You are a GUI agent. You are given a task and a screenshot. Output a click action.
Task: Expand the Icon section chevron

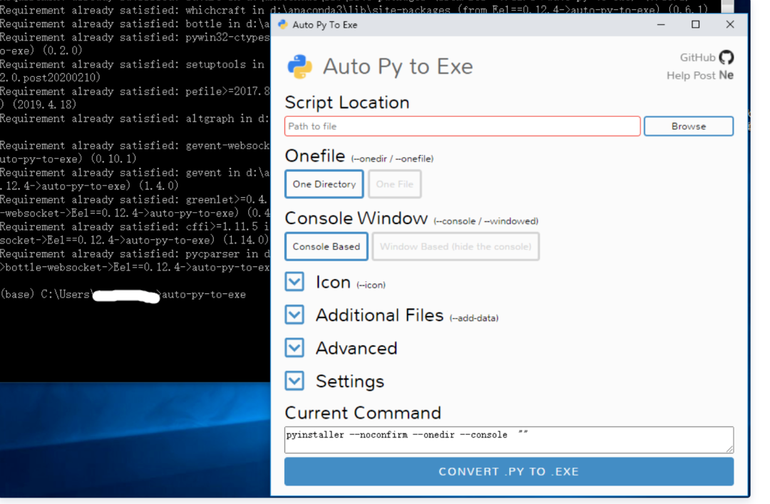click(294, 282)
